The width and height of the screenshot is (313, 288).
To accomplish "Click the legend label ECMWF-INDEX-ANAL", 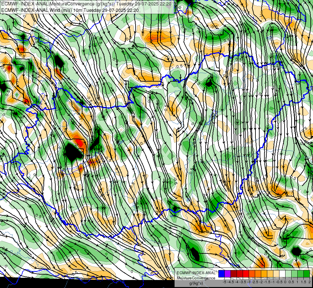I will 196,273.
